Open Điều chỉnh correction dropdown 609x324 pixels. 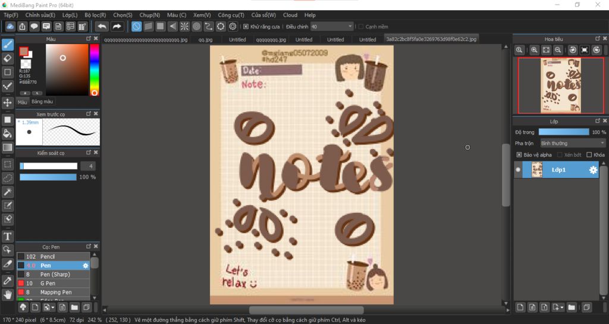pos(332,27)
